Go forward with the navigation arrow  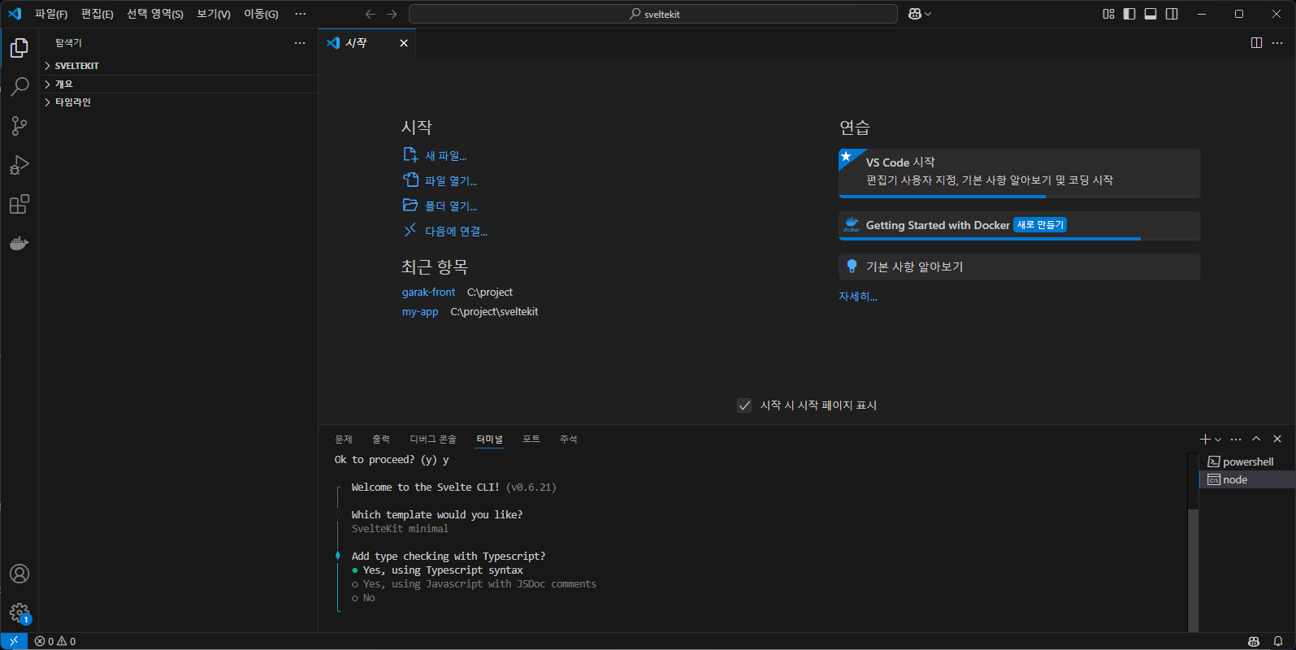[x=392, y=14]
